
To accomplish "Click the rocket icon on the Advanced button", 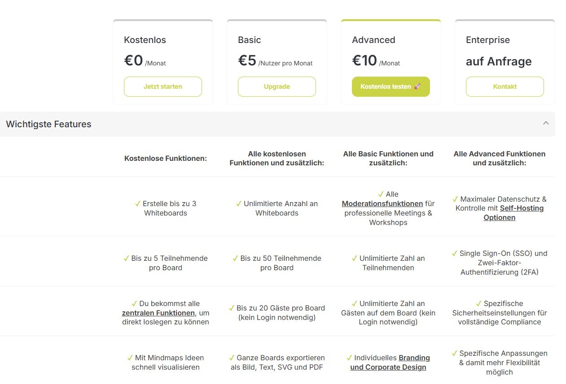I will point(417,86).
